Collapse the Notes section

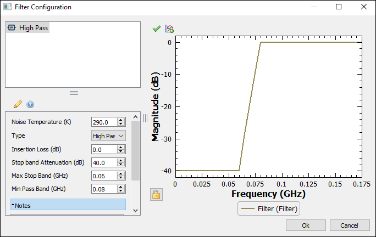(68, 205)
